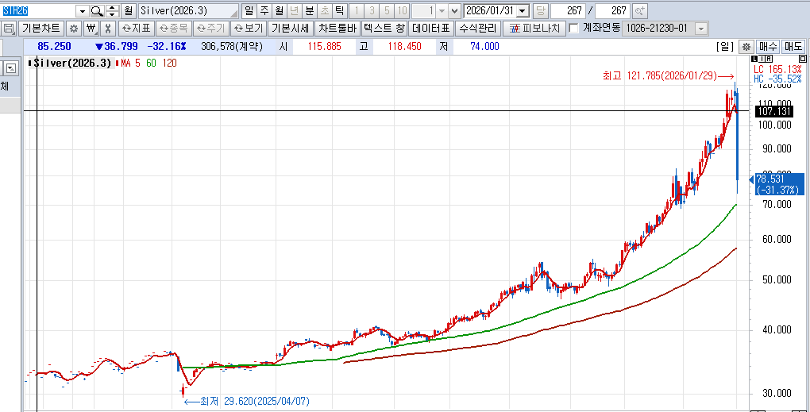Expand the account number 1026-21230-01 dropdown
810x412 pixels.
(x=701, y=29)
